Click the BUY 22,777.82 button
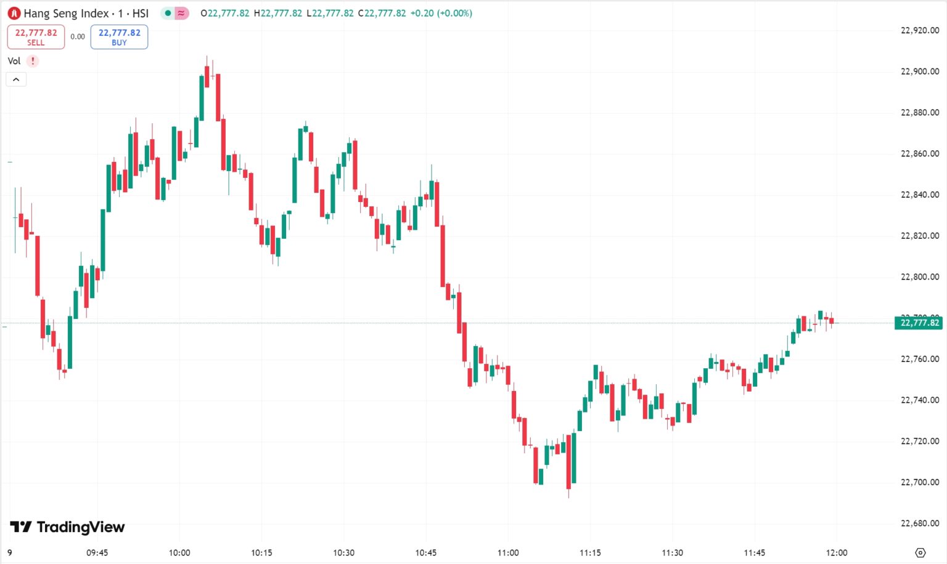The image size is (947, 564). (119, 37)
